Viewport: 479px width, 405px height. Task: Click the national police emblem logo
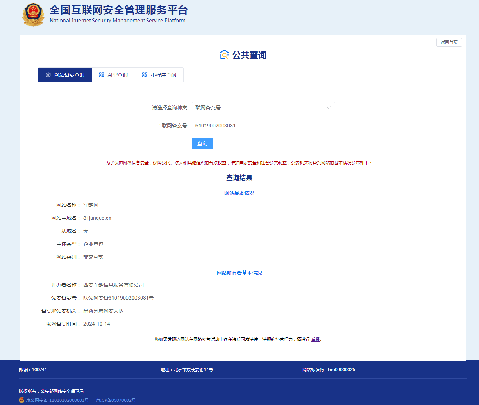33,15
